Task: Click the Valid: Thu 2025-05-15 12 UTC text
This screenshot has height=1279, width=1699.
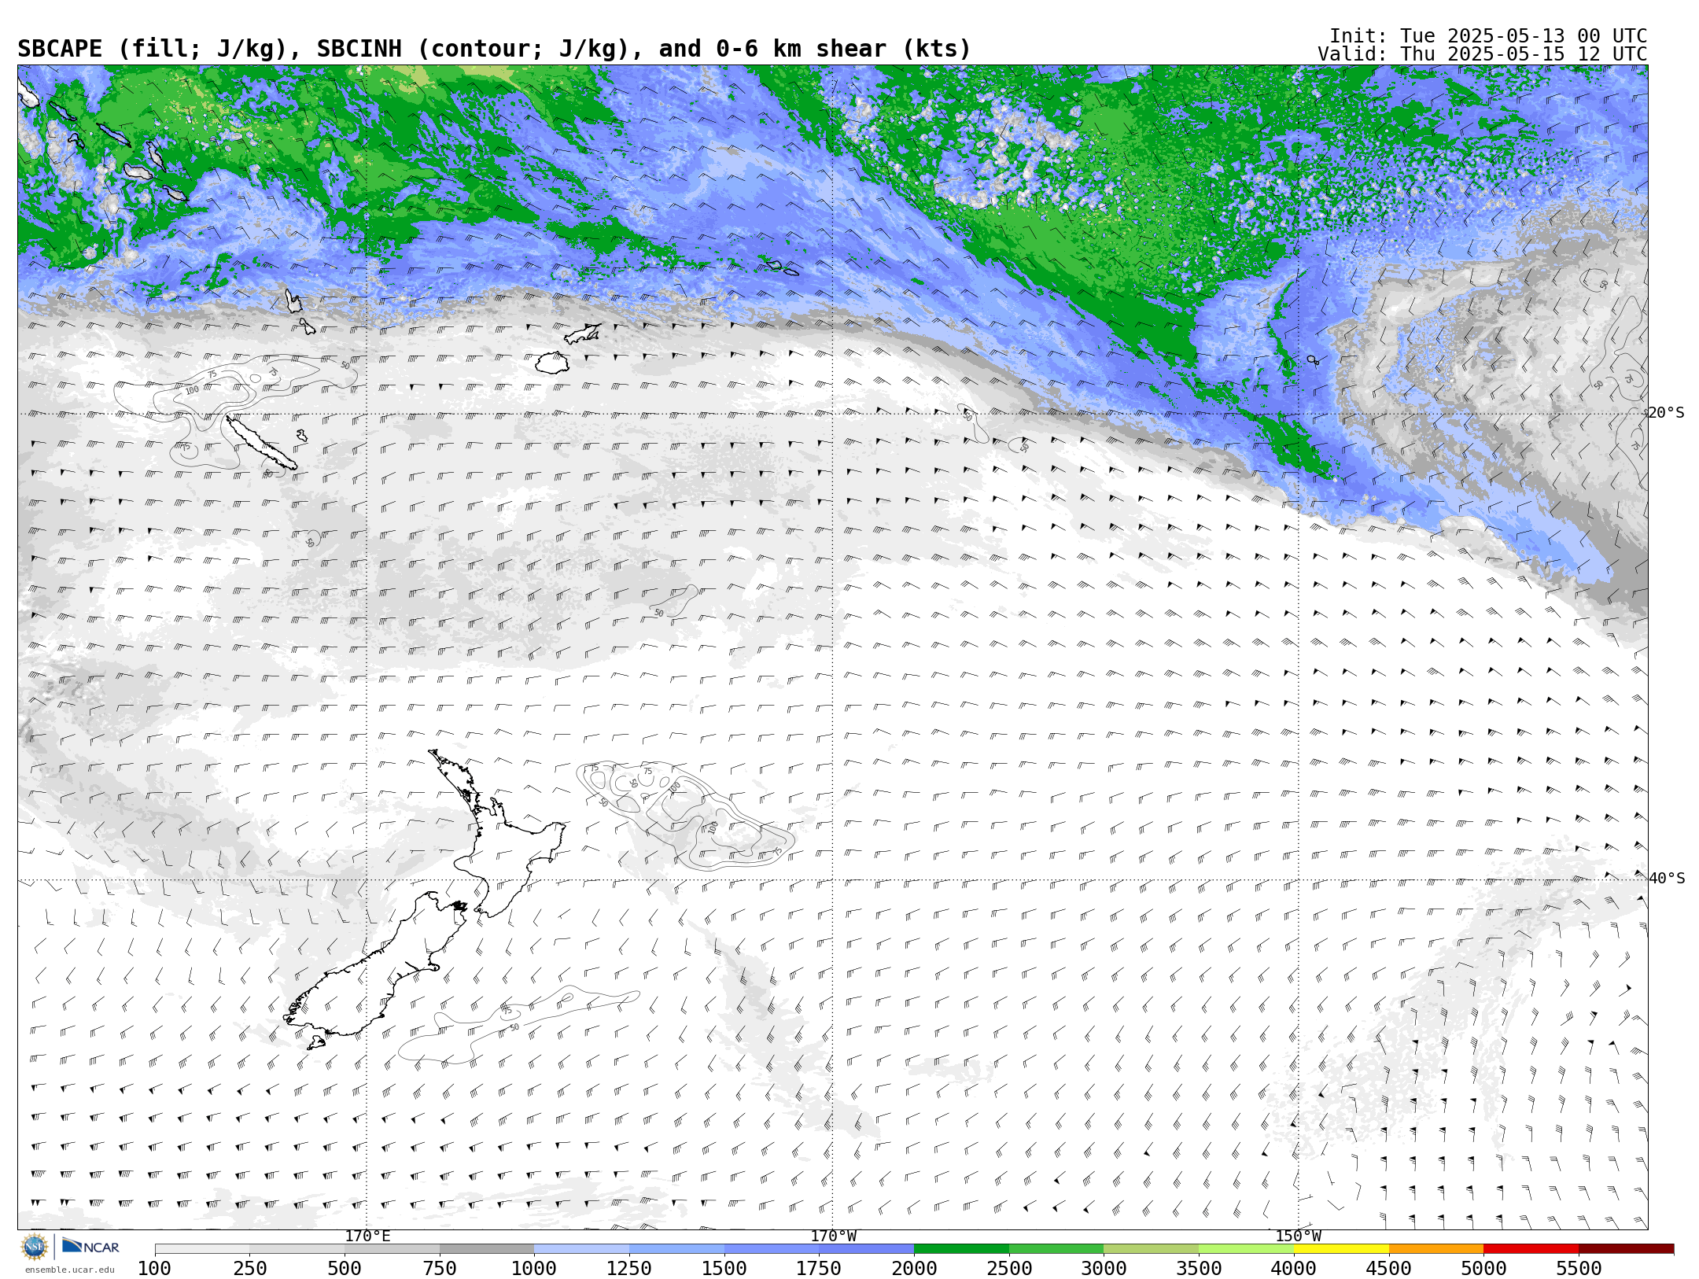Action: point(1482,54)
